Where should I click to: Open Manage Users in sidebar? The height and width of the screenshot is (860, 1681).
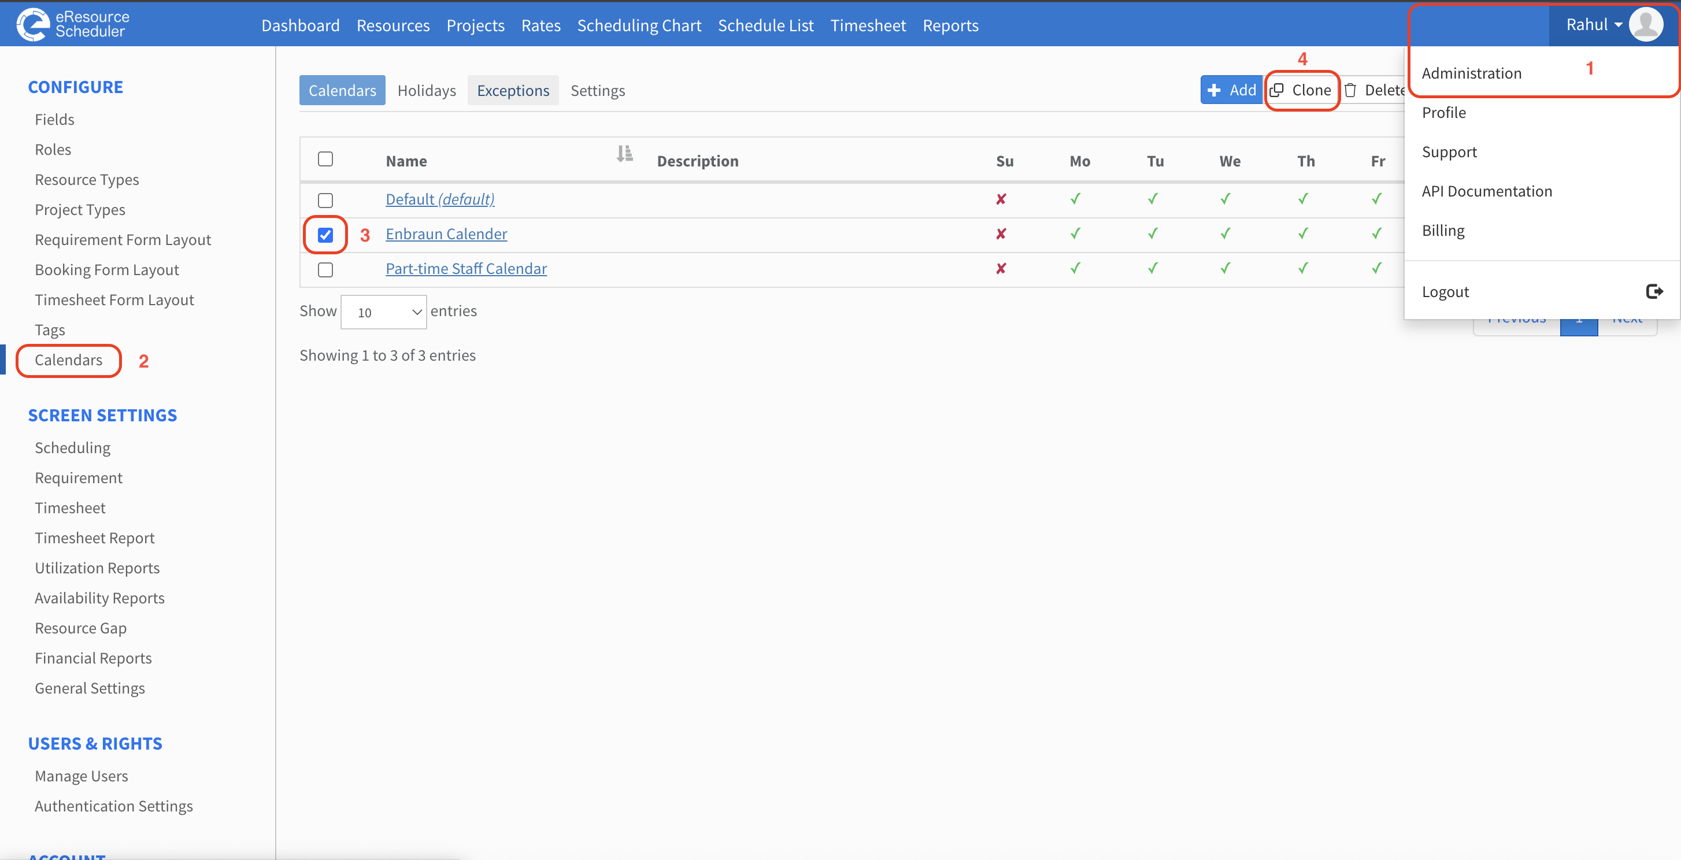click(x=82, y=776)
